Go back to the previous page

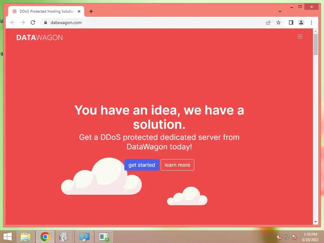coord(13,22)
